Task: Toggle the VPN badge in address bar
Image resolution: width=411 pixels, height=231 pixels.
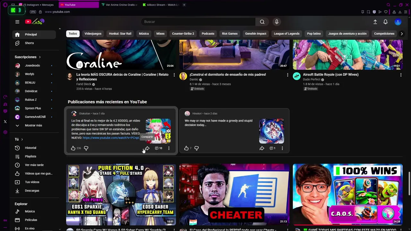Action: pyautogui.click(x=33, y=12)
